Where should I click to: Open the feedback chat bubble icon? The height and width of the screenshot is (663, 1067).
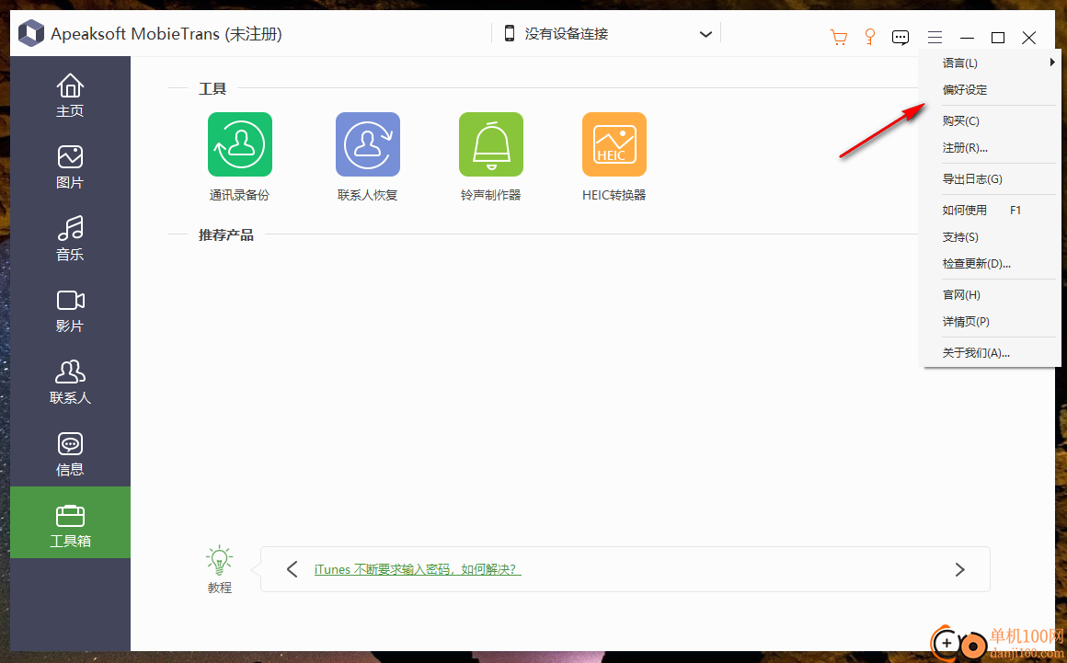coord(901,38)
